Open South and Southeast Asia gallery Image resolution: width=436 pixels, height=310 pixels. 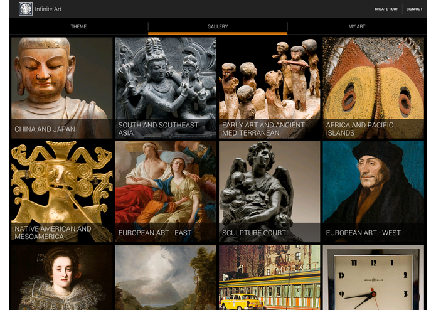point(166,88)
